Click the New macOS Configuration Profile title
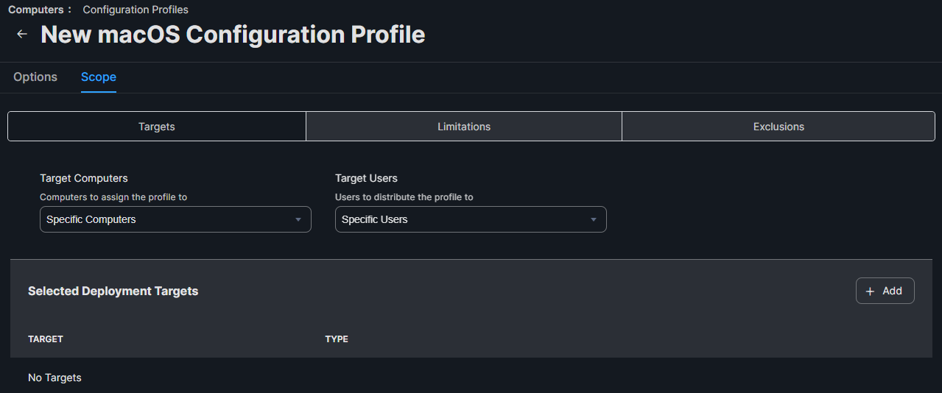Screen dimensions: 942x393 click(x=233, y=34)
